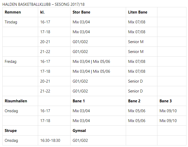The width and height of the screenshot is (188, 147).
Task: Click G01/G02 in the Strupe Onsdag row
Action: click(x=80, y=141)
